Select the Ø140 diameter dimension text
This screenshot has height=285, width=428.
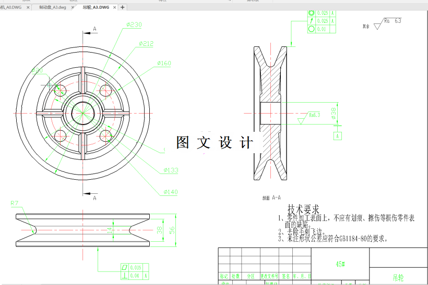pos(171,192)
